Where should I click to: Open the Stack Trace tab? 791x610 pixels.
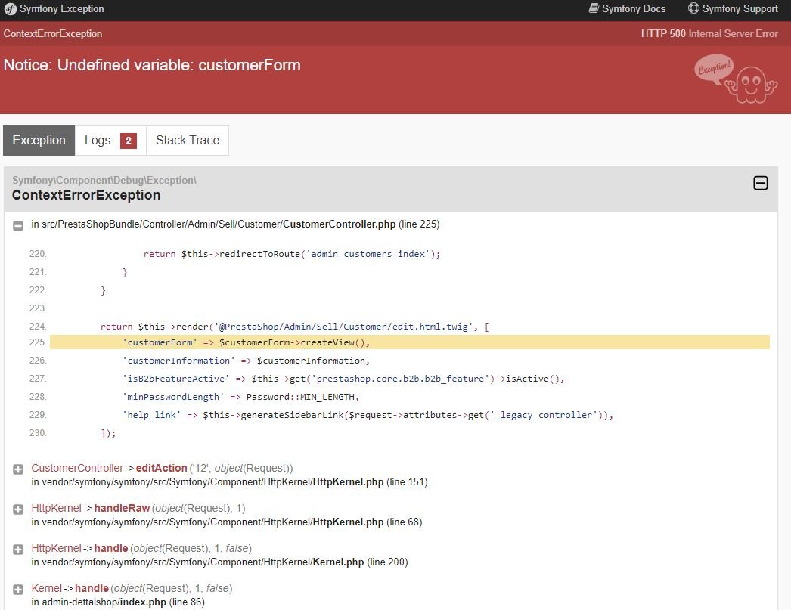[x=188, y=141]
